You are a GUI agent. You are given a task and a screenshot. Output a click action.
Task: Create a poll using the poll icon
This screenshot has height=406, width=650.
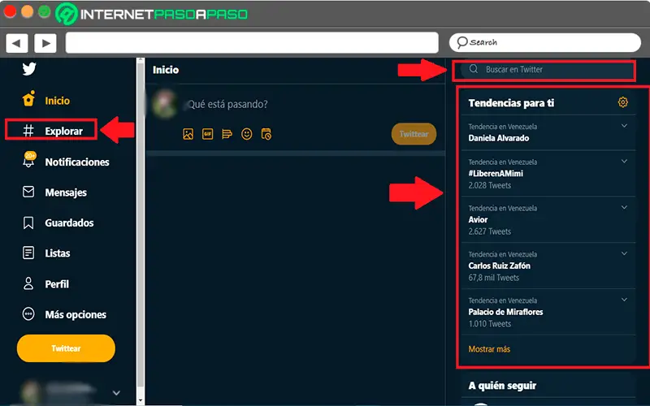pos(227,134)
